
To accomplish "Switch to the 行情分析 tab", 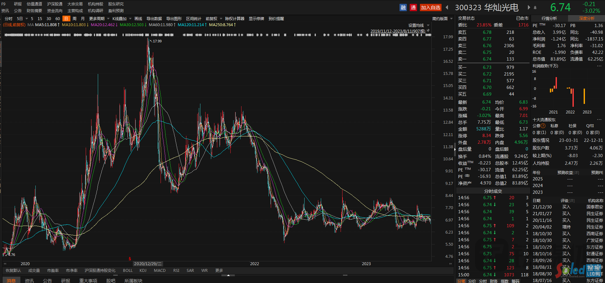I will [549, 18].
